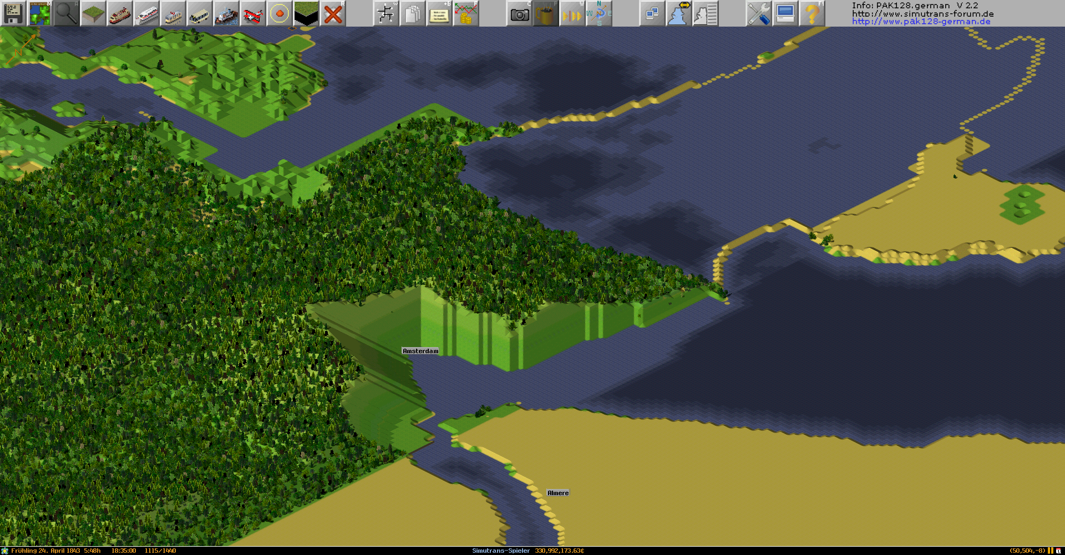Image resolution: width=1065 pixels, height=555 pixels.
Task: Open the terrain landscaping tools
Action: click(93, 13)
